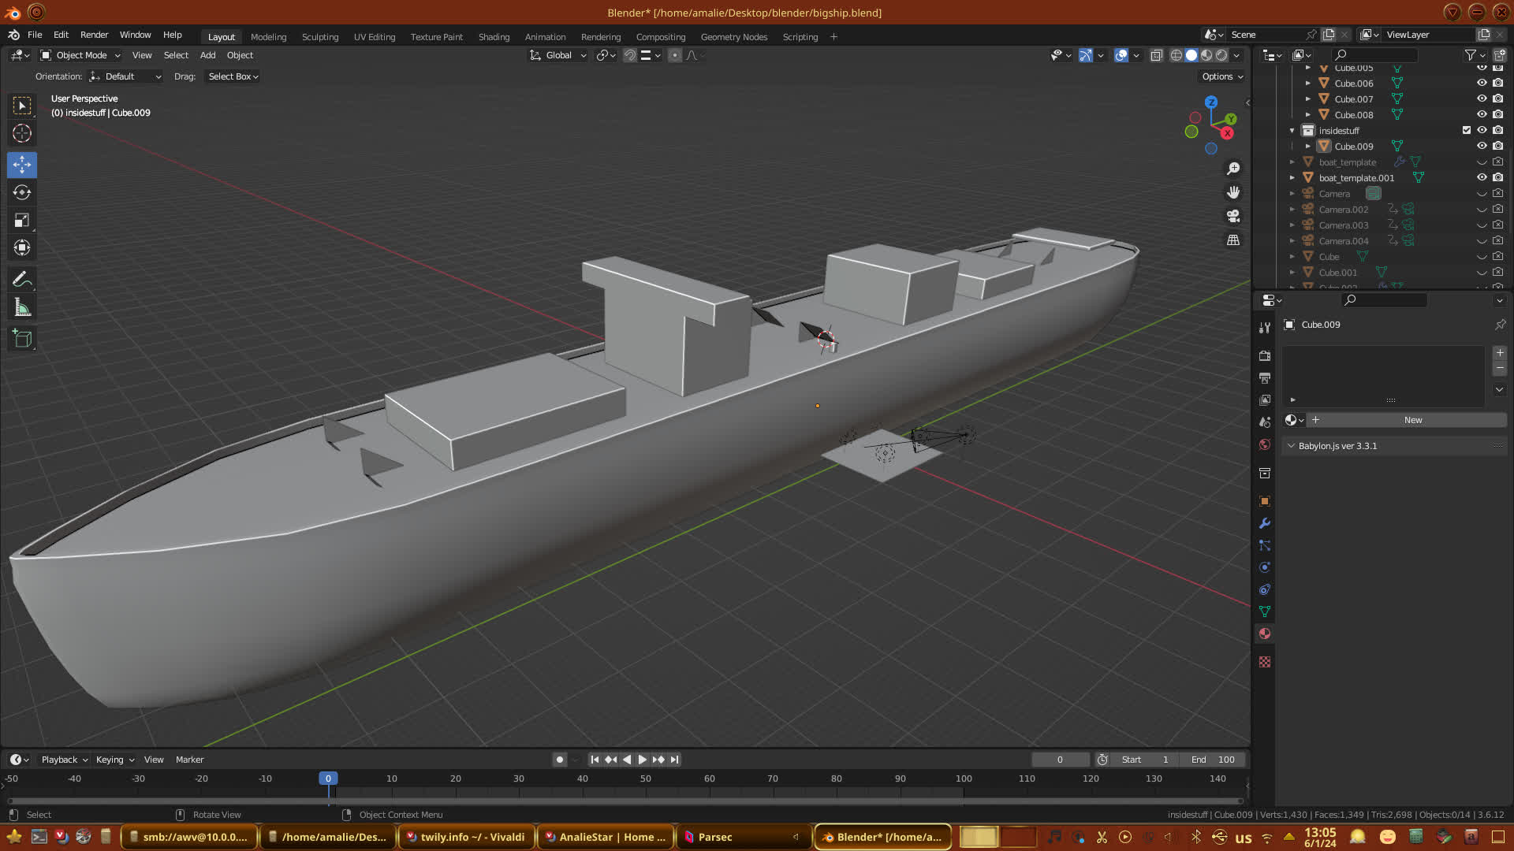Open the Select Box drag dropdown

coord(233,76)
